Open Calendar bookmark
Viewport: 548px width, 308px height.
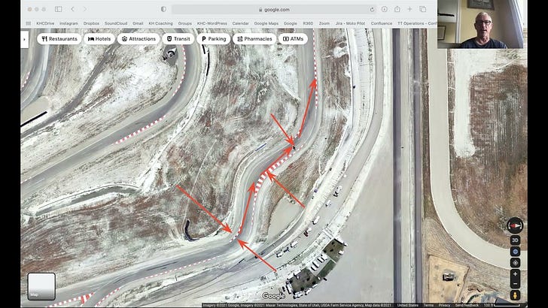240,23
